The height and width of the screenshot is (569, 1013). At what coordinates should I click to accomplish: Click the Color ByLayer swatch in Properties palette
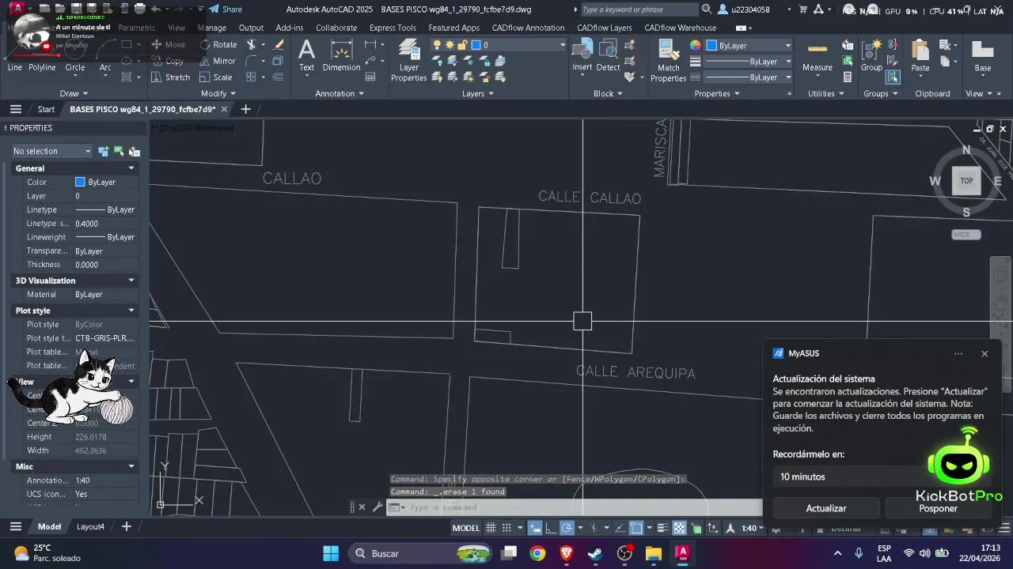(80, 182)
